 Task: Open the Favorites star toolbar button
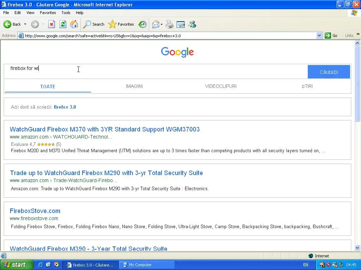(x=121, y=24)
